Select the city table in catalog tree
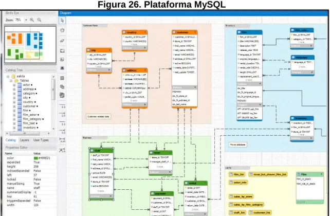This screenshot has height=216, width=330. 25,98
